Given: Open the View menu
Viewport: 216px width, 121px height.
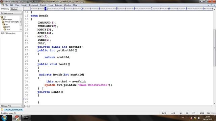Looking at the screenshot, I should [x=17, y=5].
